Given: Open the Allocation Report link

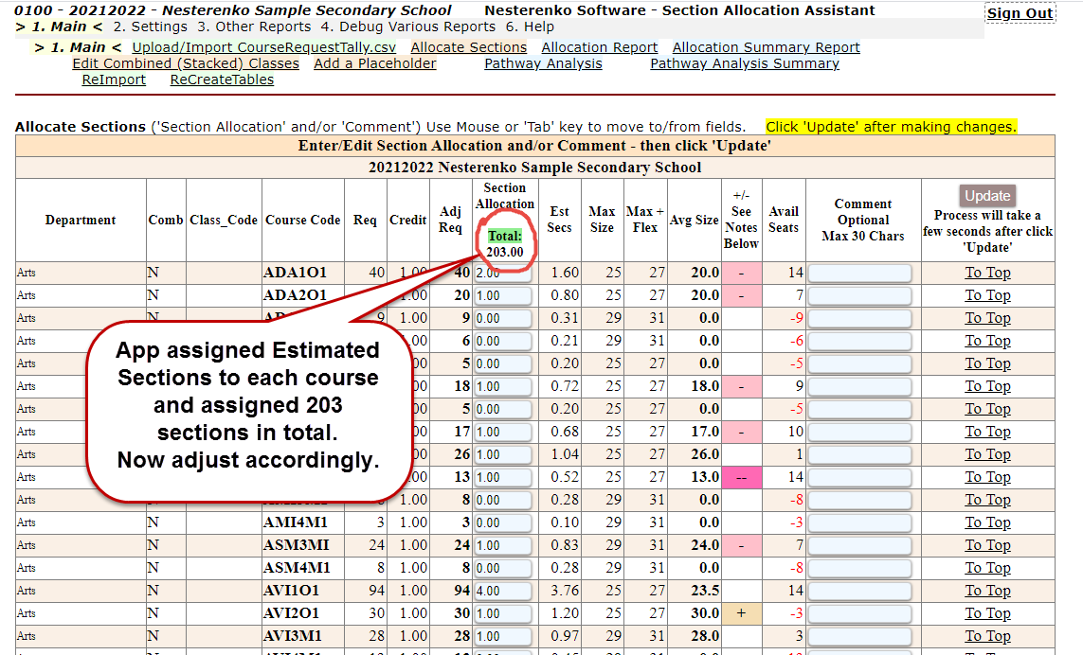Looking at the screenshot, I should coord(599,47).
